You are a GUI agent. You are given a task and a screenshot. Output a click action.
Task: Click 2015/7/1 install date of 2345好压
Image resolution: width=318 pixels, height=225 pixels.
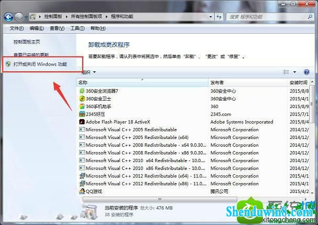coord(299,114)
